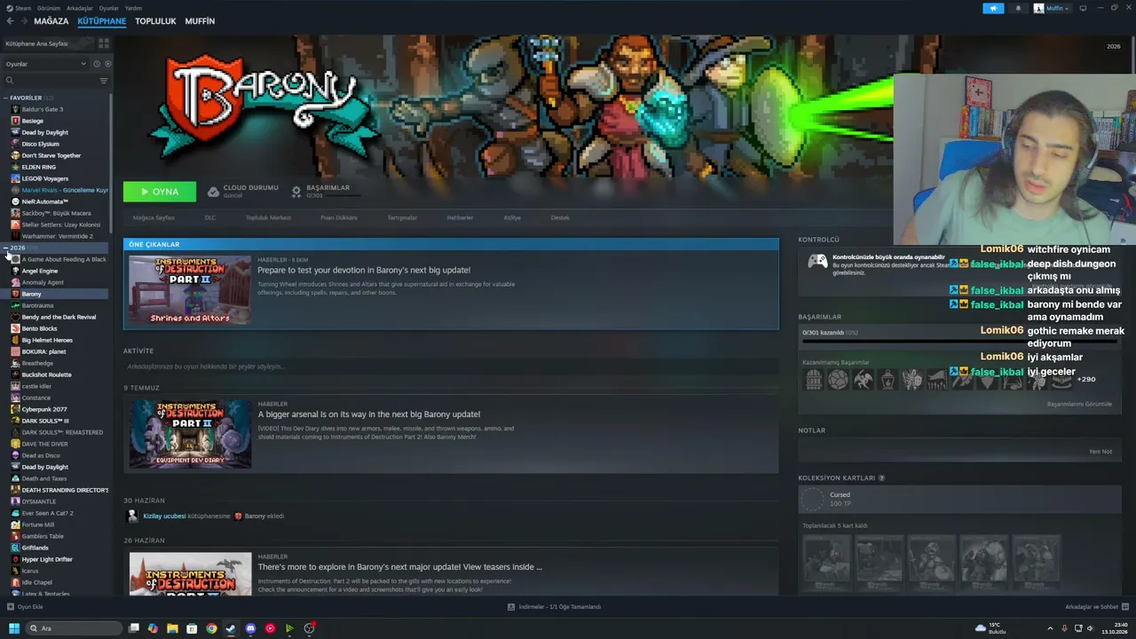1136x639 pixels.
Task: Click the Cloud Durumu cloud icon
Action: click(213, 192)
